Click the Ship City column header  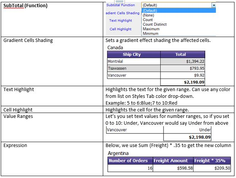coord(132,54)
